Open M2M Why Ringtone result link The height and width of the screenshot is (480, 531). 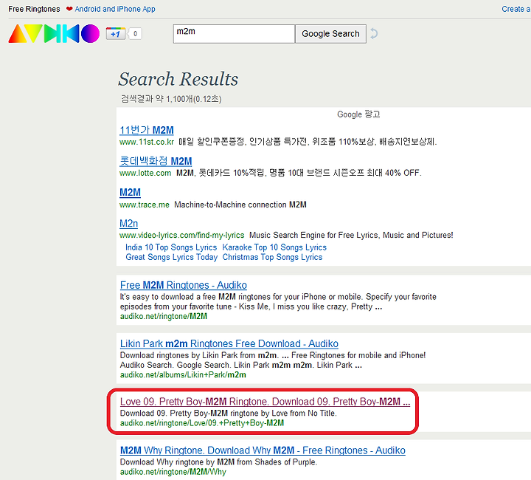[x=263, y=450]
